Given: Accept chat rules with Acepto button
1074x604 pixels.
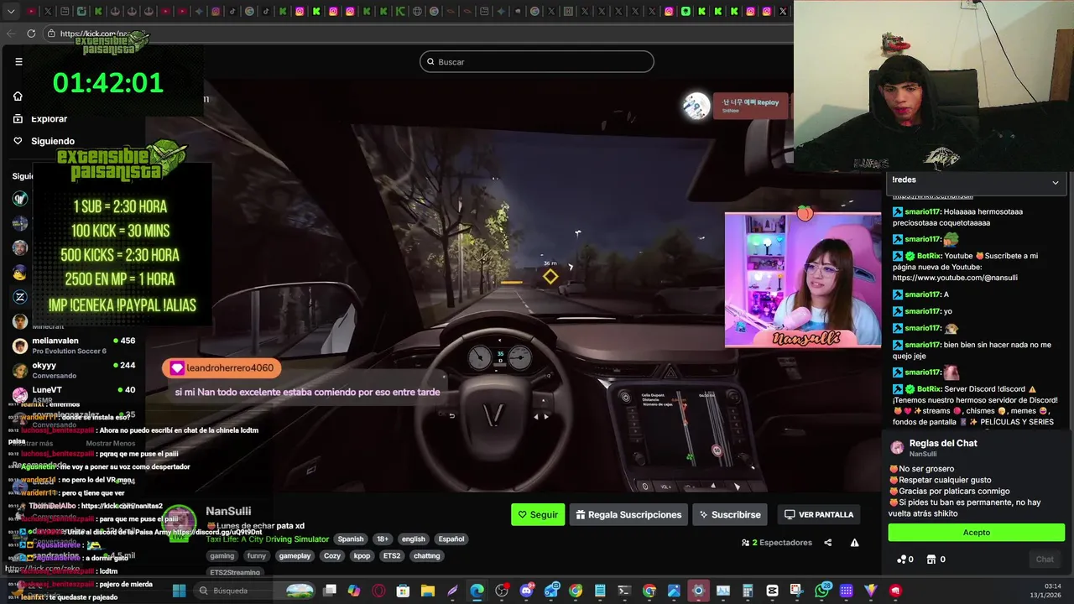Looking at the screenshot, I should click(977, 533).
